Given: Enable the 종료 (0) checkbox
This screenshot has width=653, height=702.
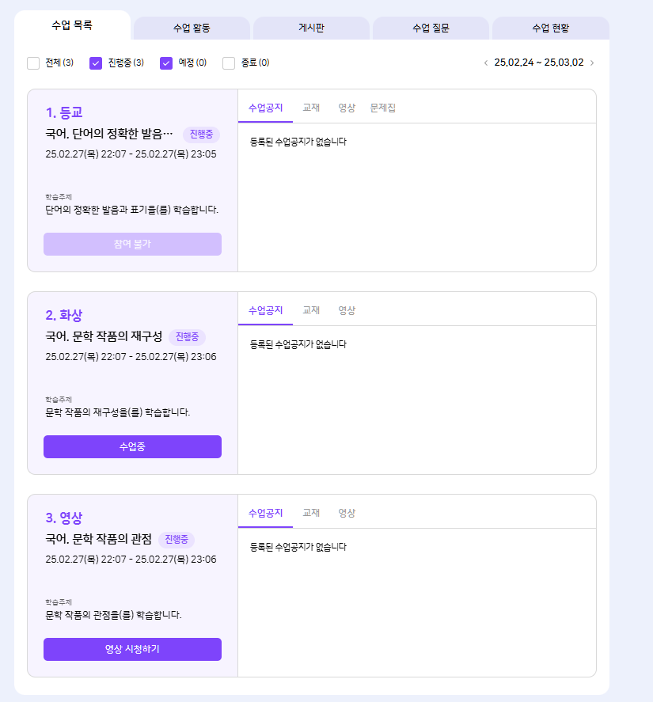Looking at the screenshot, I should (229, 63).
